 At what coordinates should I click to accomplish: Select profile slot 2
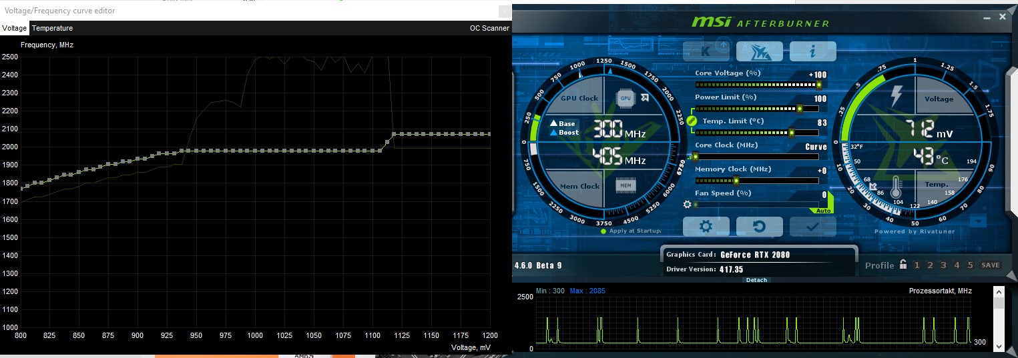coord(930,265)
